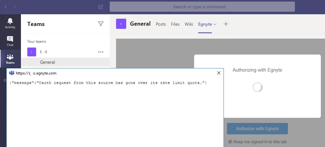Start a new chat with compose icon
The image size is (325, 147).
point(101,7)
